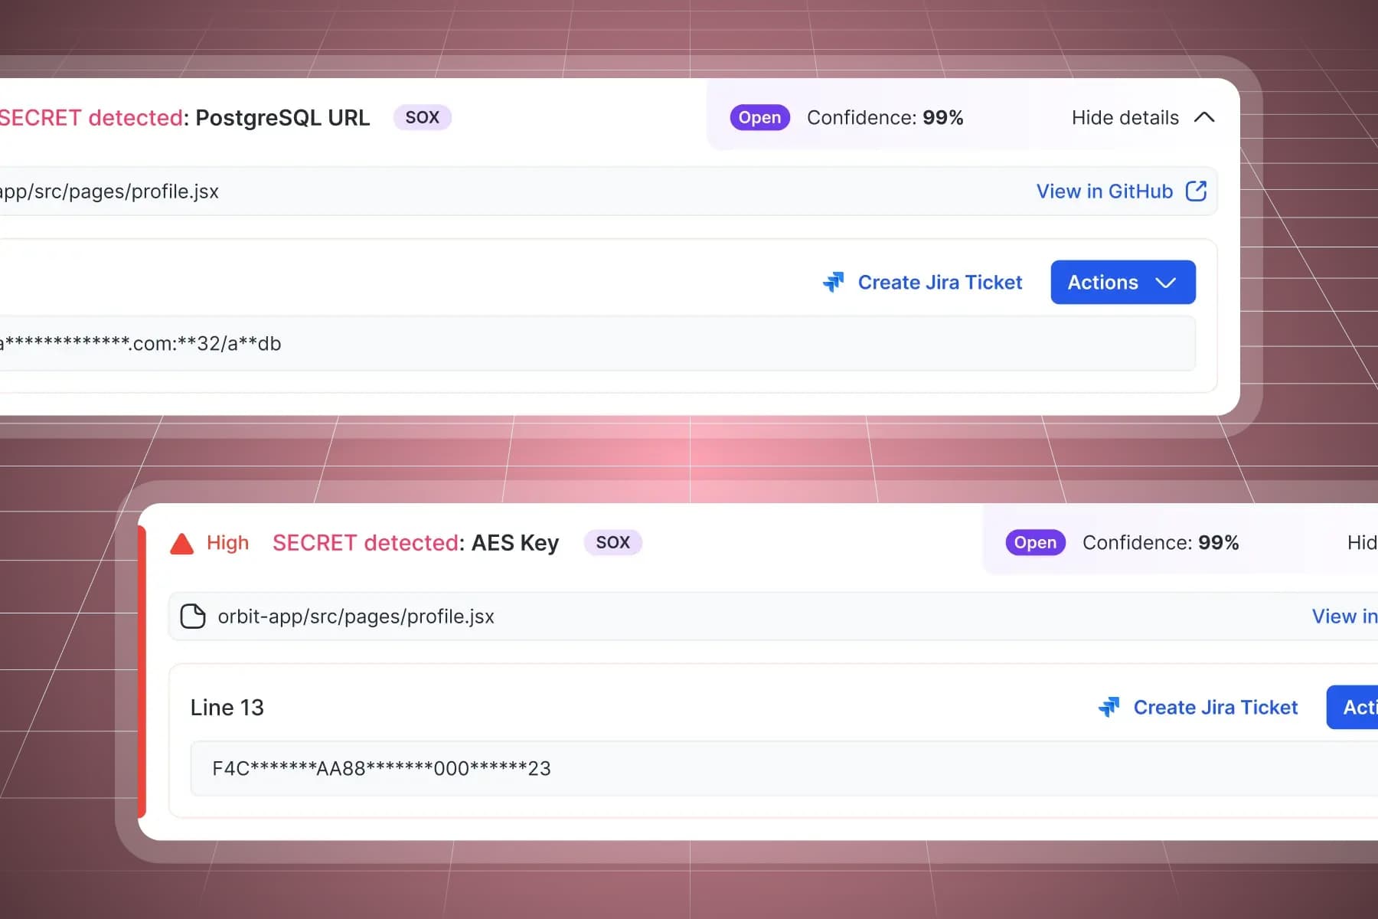Image resolution: width=1378 pixels, height=919 pixels.
Task: Create Jira Ticket for the PostgreSQL URL secret
Action: 940,282
